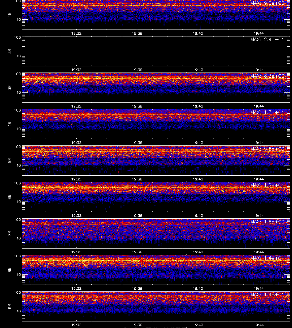The height and width of the screenshot is (328, 292).
Task: Select the MAX value in the 1R panel
Action: click(x=267, y=3)
